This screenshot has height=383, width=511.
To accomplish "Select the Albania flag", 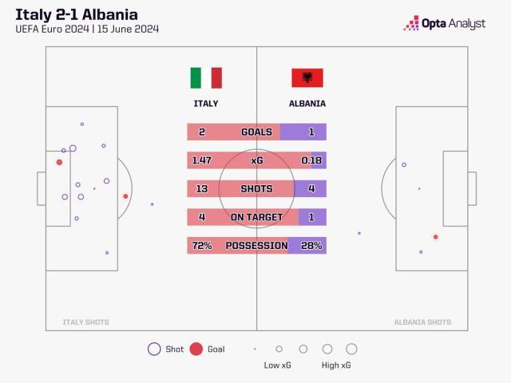I will coord(307,77).
